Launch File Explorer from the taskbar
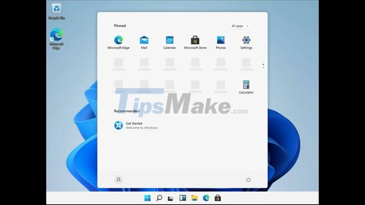Viewport: 365px width, 205px height. coord(194,198)
